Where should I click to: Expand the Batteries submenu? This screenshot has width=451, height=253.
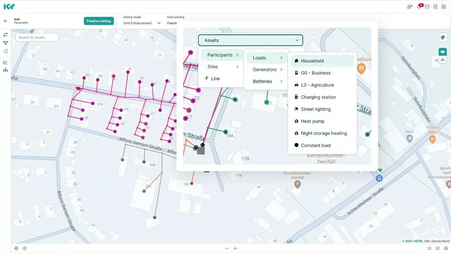coord(267,81)
